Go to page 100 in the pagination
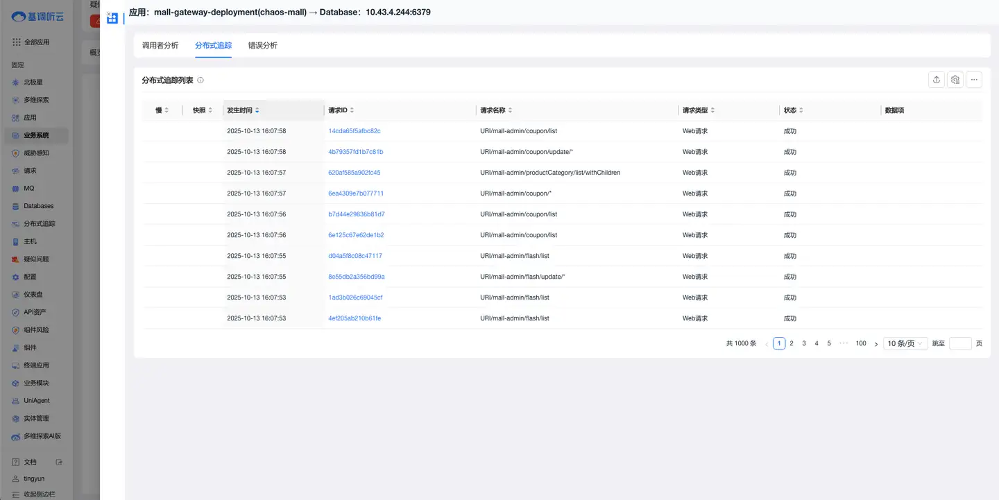 (x=861, y=343)
